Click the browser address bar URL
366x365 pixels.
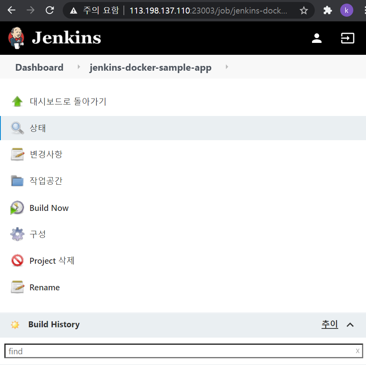pos(208,10)
